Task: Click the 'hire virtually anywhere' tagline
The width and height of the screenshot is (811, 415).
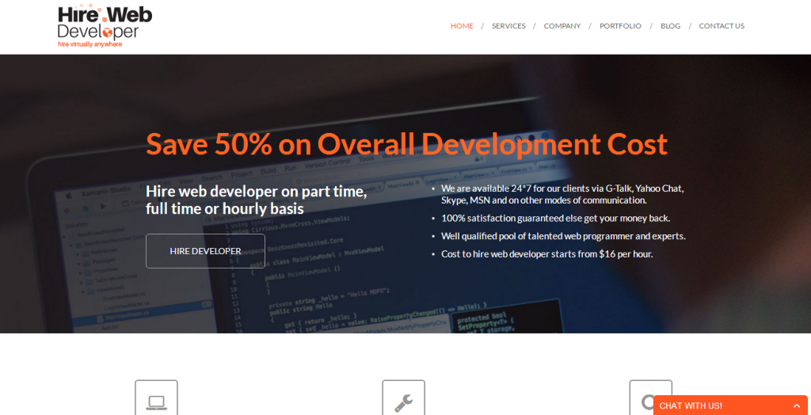Action: 90,44
